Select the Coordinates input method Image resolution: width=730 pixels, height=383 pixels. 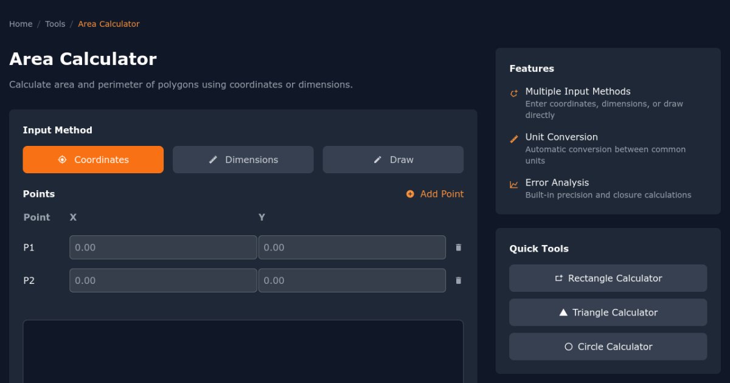coord(93,159)
